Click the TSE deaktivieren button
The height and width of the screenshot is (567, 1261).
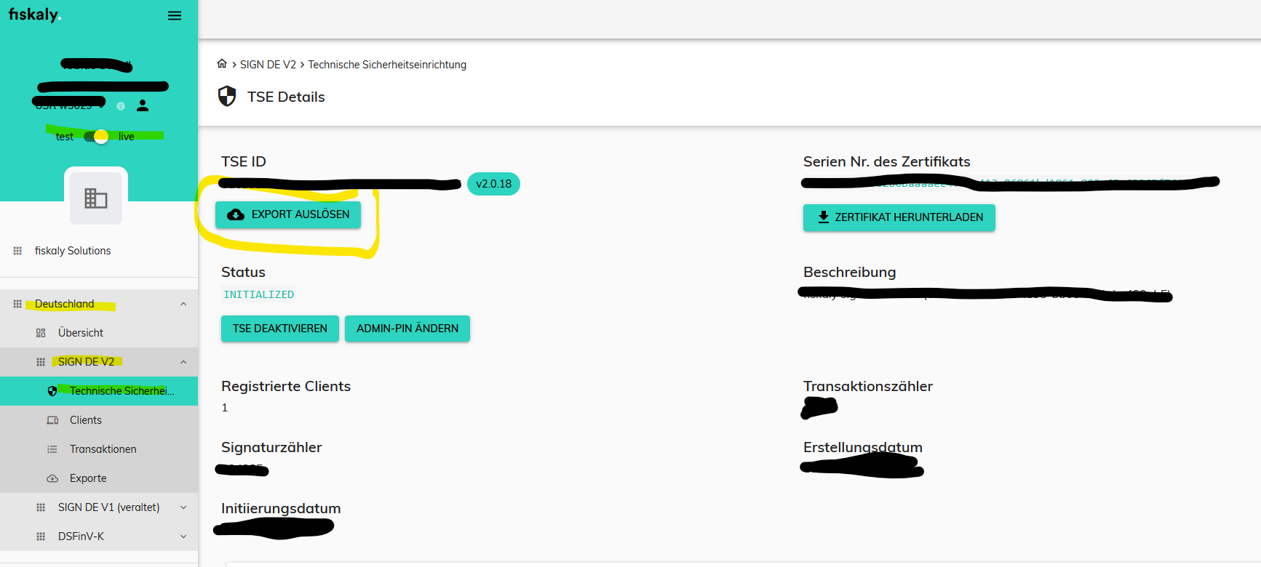[280, 329]
